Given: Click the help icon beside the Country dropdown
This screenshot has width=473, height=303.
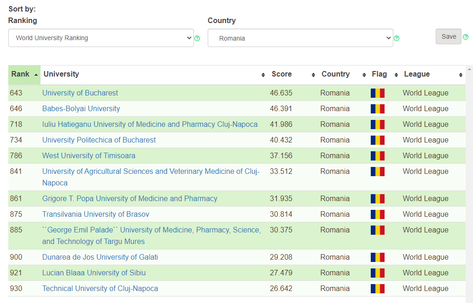Looking at the screenshot, I should coord(397,39).
